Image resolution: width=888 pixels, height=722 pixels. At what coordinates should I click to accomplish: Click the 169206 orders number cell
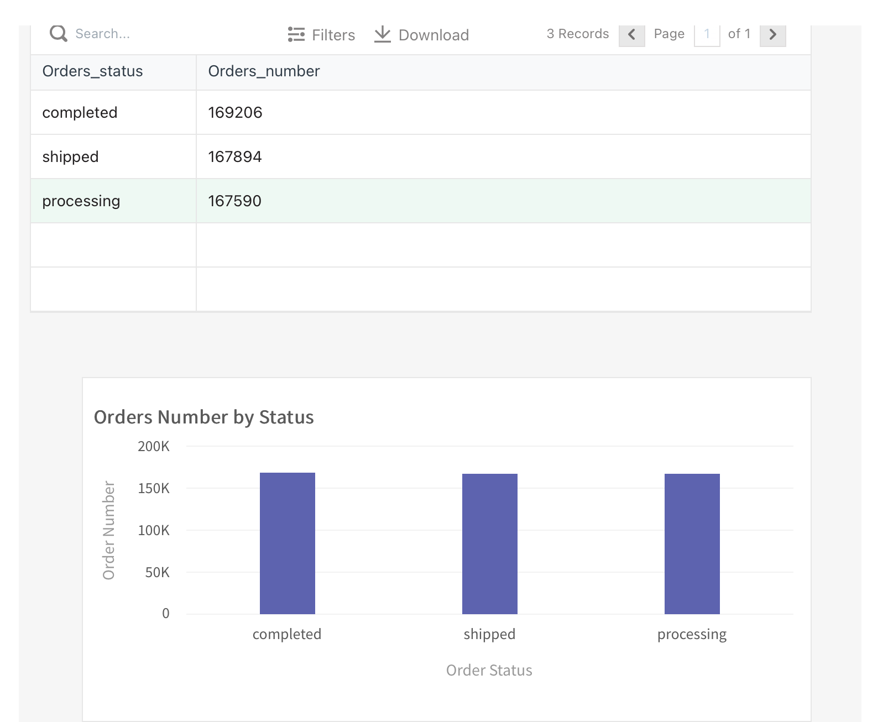click(235, 113)
